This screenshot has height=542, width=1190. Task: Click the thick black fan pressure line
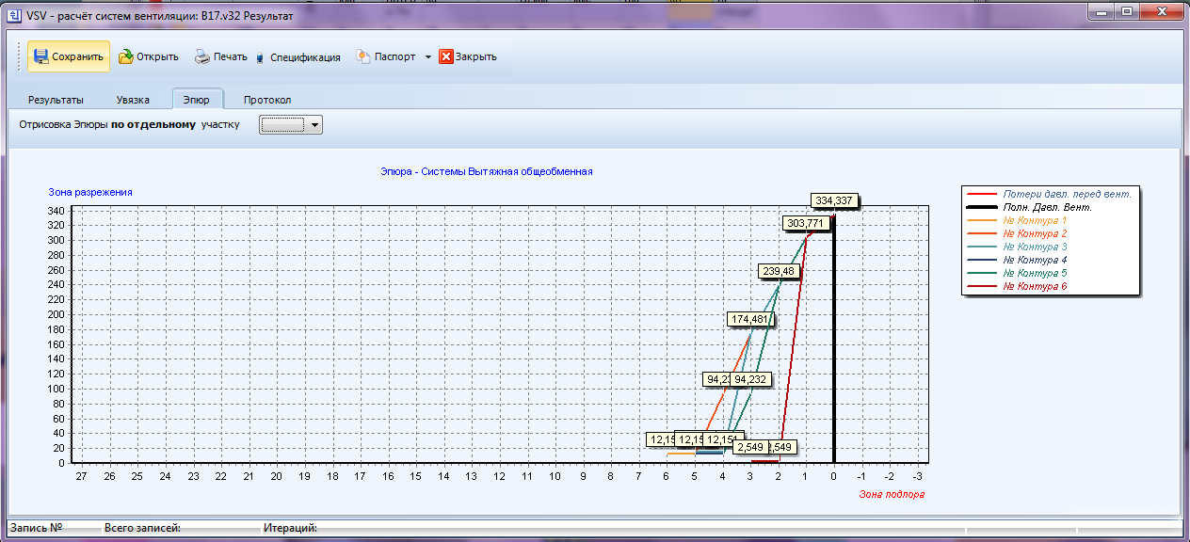pyautogui.click(x=834, y=339)
